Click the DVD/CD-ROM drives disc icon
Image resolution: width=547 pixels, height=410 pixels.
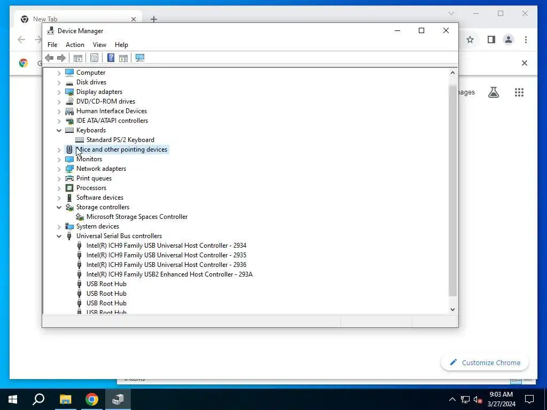(x=69, y=101)
